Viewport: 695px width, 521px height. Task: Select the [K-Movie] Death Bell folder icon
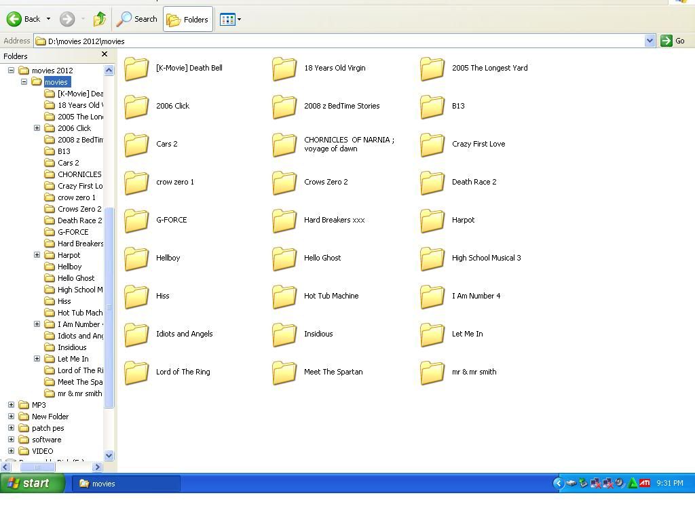click(x=136, y=69)
